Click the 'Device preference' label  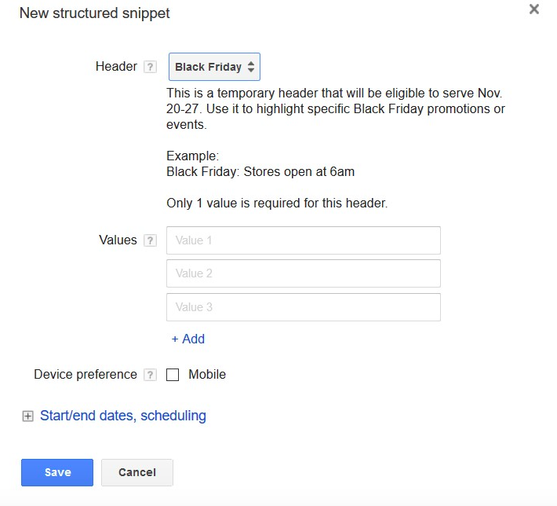pyautogui.click(x=86, y=374)
